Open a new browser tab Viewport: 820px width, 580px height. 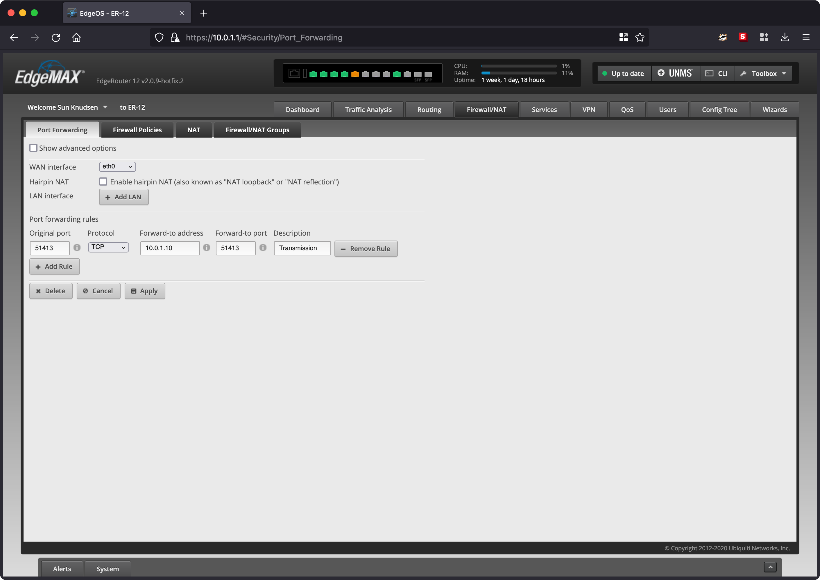click(204, 13)
